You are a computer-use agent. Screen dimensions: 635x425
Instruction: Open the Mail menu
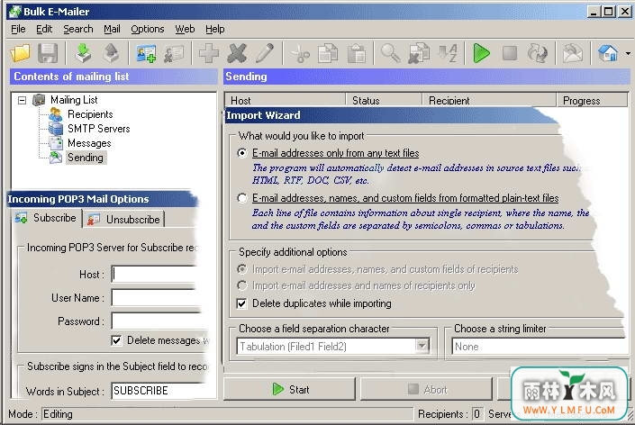coord(112,29)
